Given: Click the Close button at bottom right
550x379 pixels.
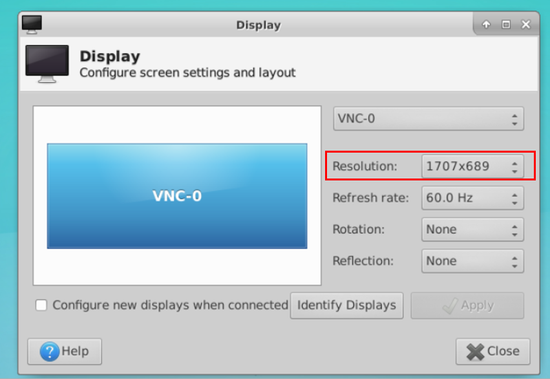Looking at the screenshot, I should [492, 352].
